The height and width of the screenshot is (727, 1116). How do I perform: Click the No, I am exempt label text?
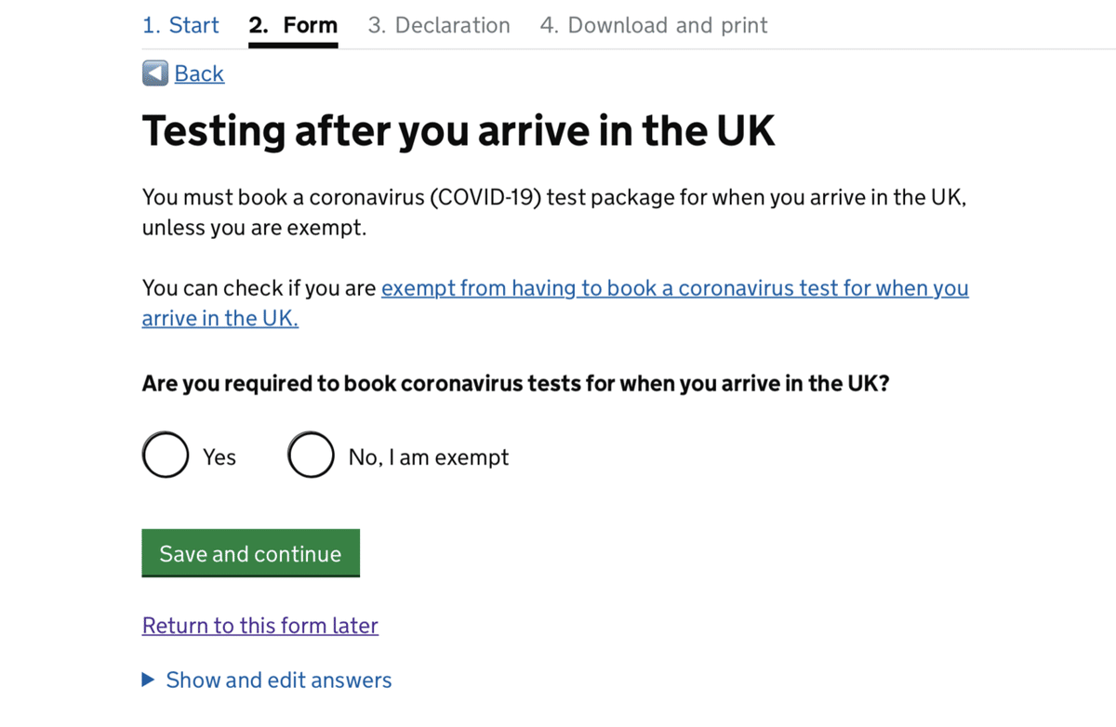pyautogui.click(x=429, y=456)
